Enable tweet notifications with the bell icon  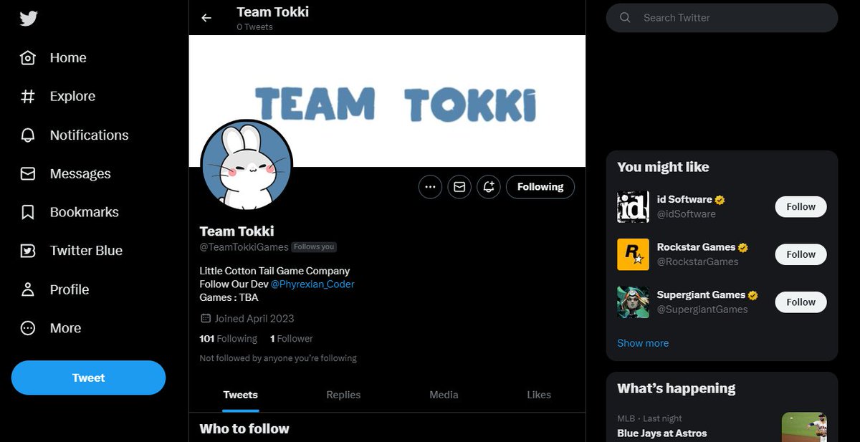(488, 186)
